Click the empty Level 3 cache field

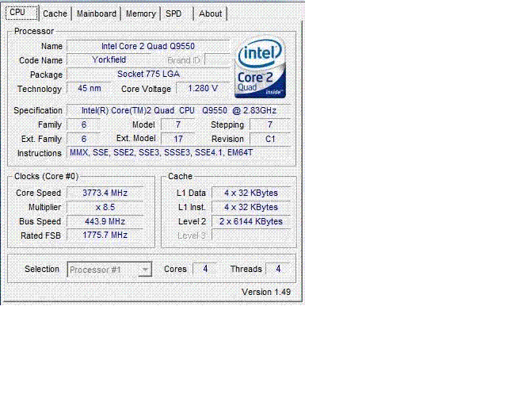coord(251,235)
